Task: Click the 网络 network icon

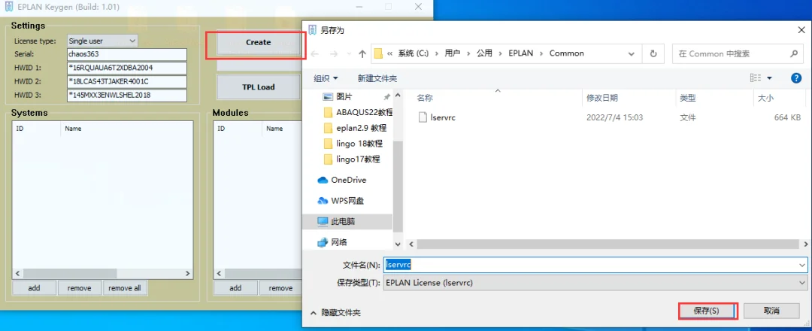Action: pyautogui.click(x=323, y=242)
